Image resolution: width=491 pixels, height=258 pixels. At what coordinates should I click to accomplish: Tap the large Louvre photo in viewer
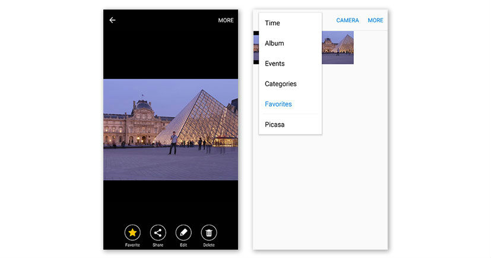[170, 130]
